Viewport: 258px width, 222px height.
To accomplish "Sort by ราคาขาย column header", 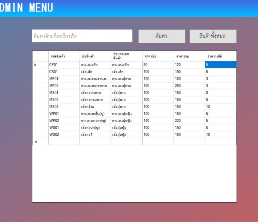I will [189, 56].
